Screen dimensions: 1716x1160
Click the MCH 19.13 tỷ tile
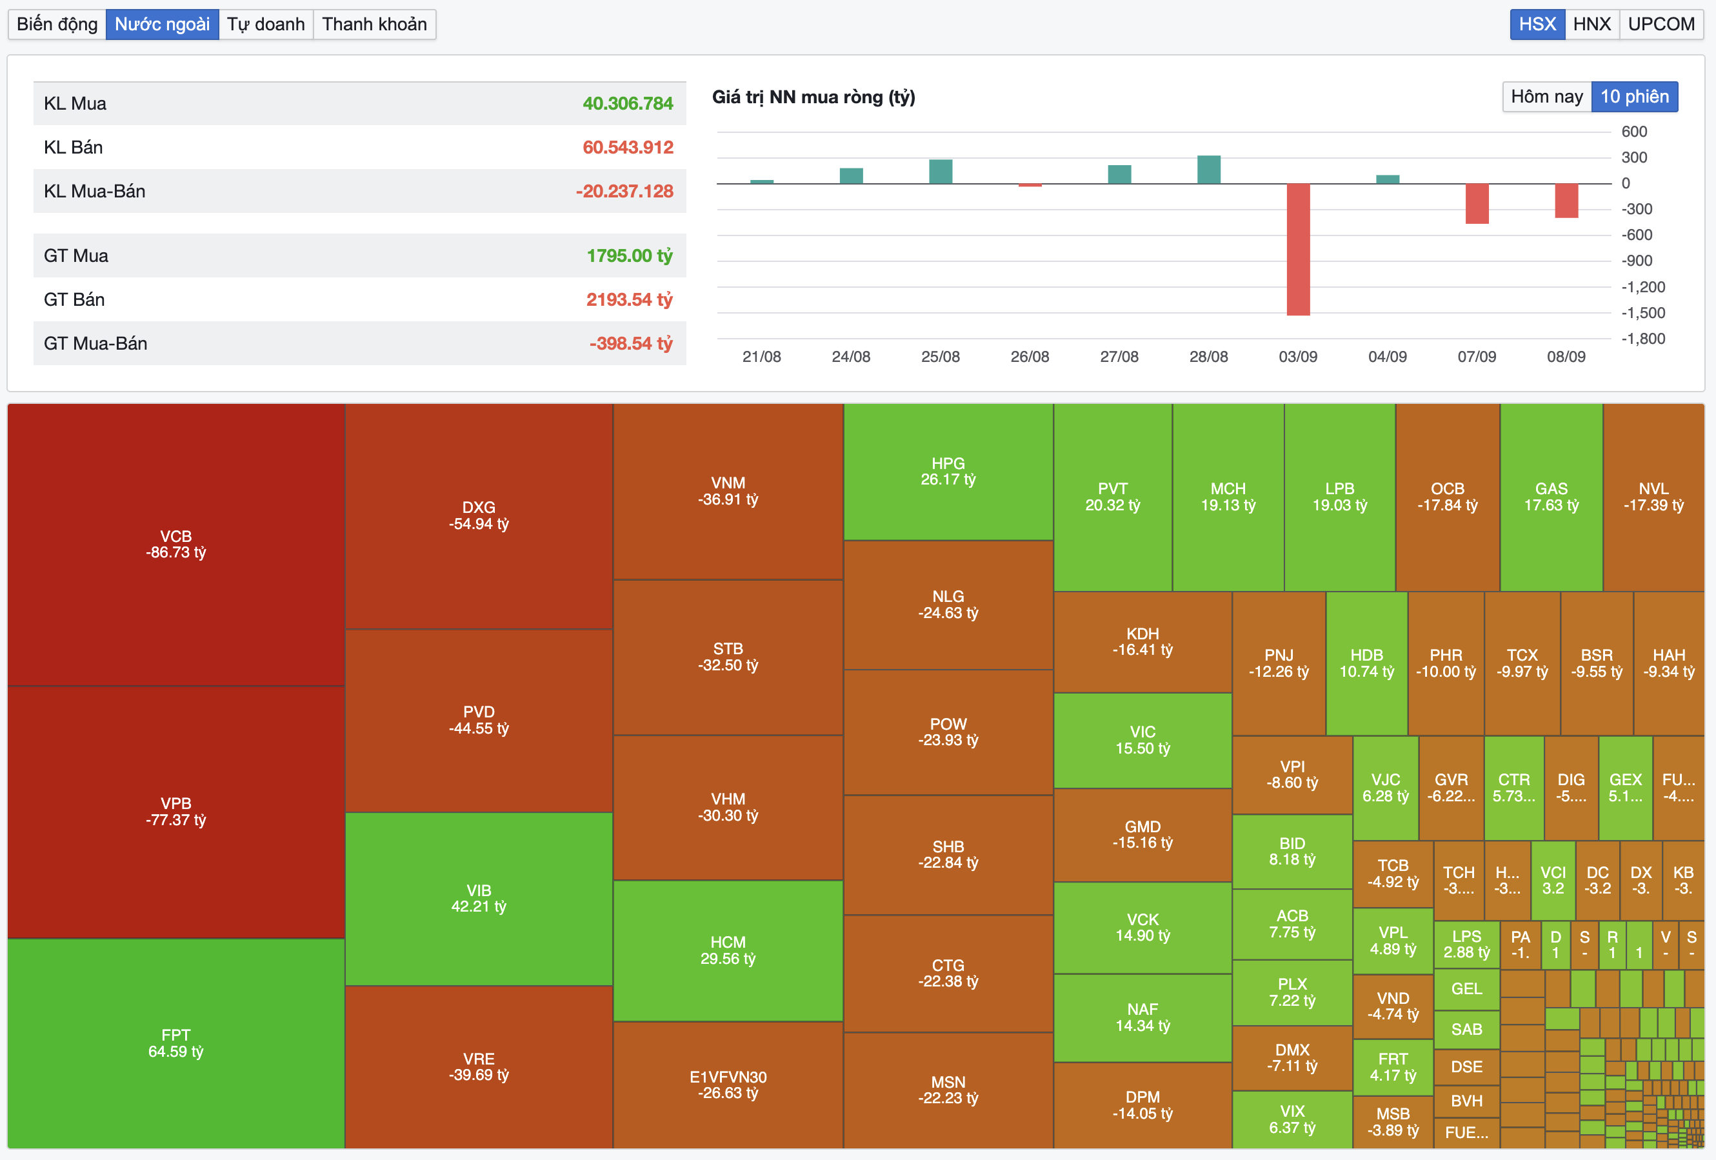(1228, 497)
